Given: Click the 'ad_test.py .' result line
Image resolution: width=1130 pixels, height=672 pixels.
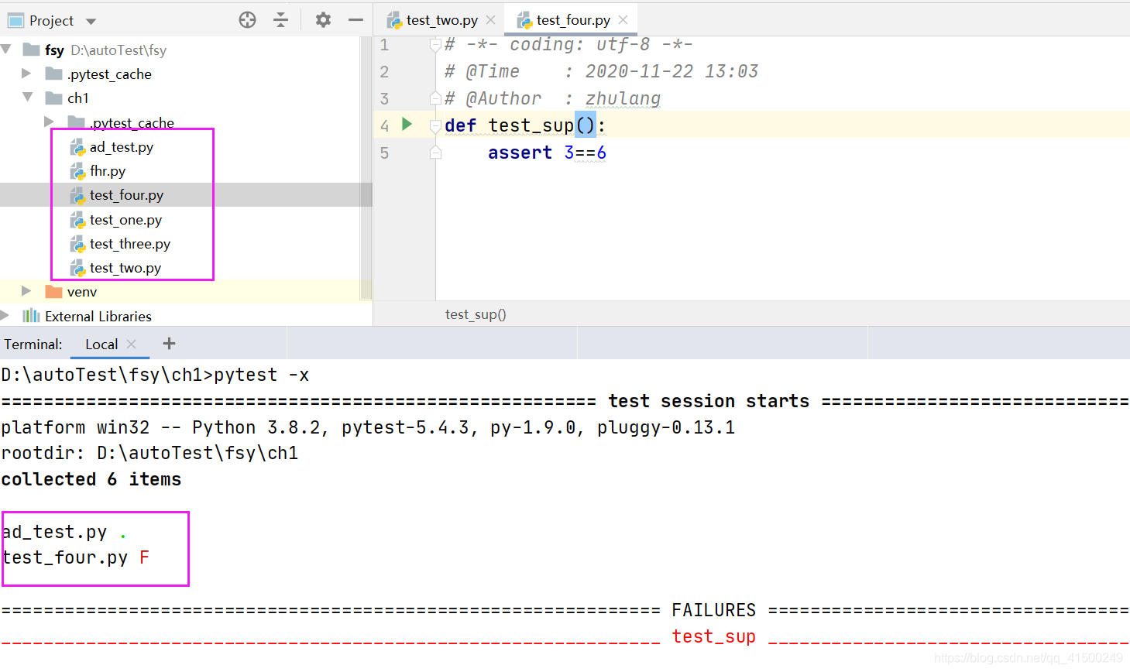Looking at the screenshot, I should 64,532.
